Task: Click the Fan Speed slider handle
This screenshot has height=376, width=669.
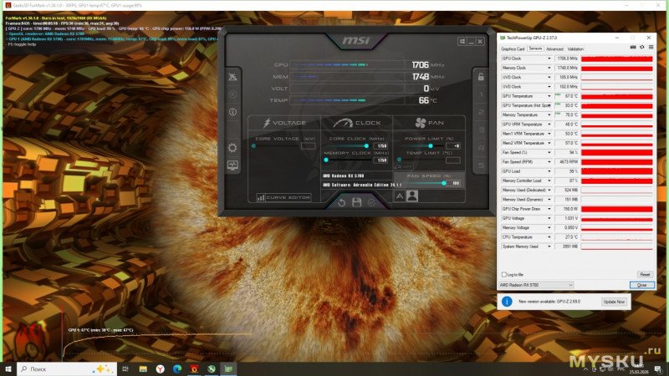Action: pos(444,183)
